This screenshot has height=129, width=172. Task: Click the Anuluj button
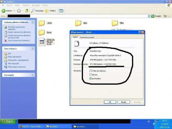coord(123,102)
